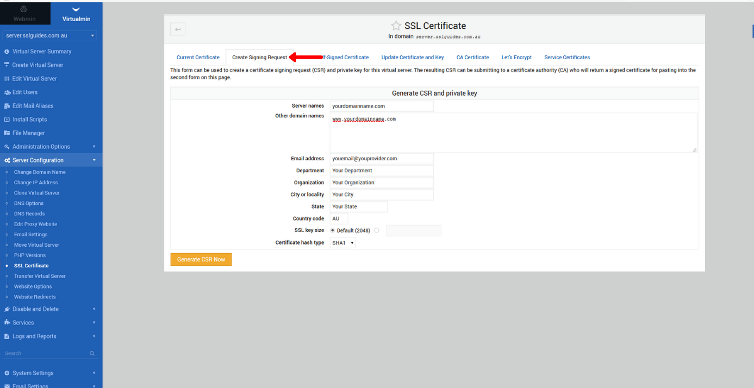Click the search magnifier in the sidebar
The image size is (754, 388).
[92, 353]
